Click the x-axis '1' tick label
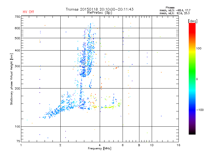The image size is (210, 158). click(21, 145)
